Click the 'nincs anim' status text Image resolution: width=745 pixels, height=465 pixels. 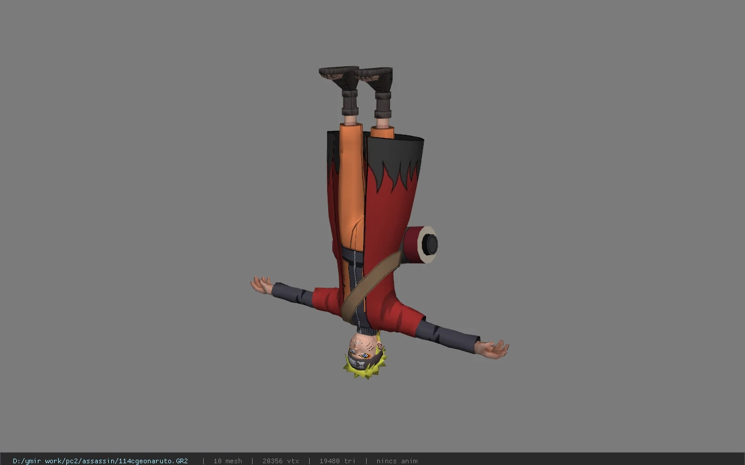coord(397,461)
